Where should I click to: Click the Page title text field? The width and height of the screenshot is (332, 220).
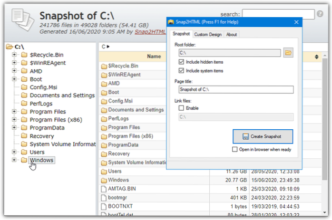(236, 89)
